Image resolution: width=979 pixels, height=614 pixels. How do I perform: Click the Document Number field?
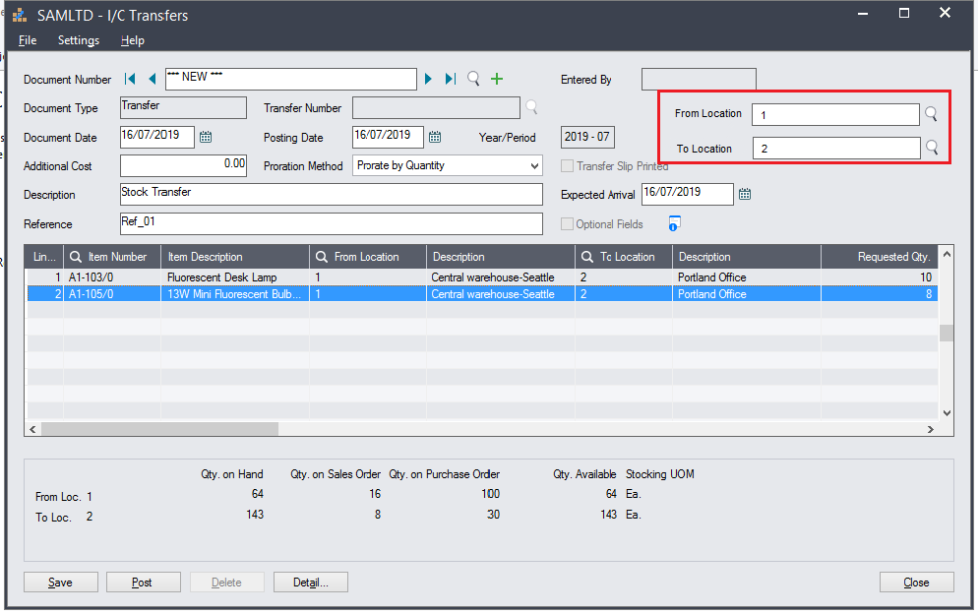coord(291,79)
